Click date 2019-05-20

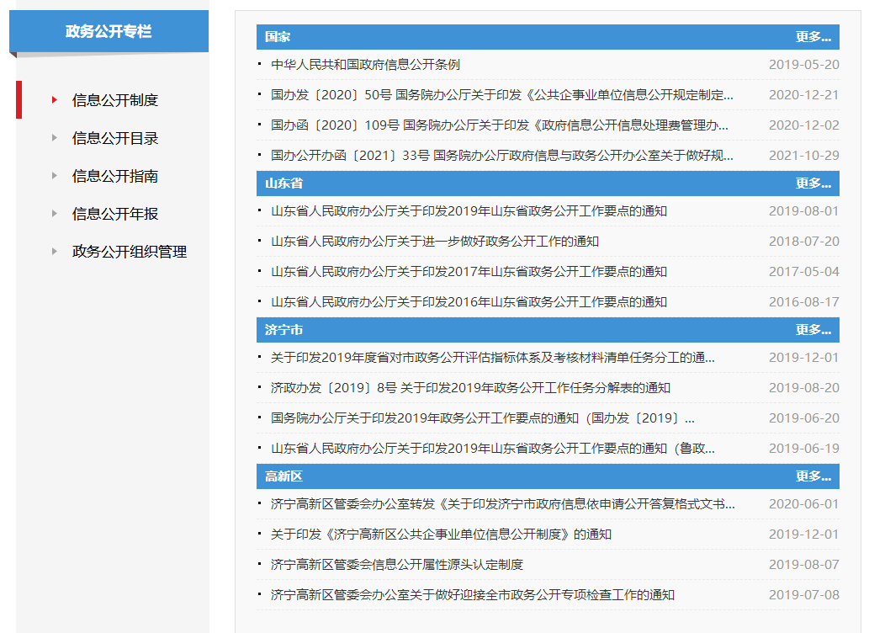click(x=804, y=65)
